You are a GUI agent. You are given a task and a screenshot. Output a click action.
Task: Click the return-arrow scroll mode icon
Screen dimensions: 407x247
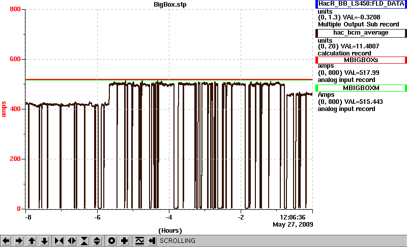pos(152,241)
